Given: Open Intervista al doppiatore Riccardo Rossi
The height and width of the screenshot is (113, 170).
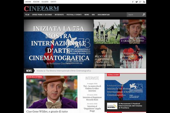Looking at the screenshot, I should [x=92, y=98].
